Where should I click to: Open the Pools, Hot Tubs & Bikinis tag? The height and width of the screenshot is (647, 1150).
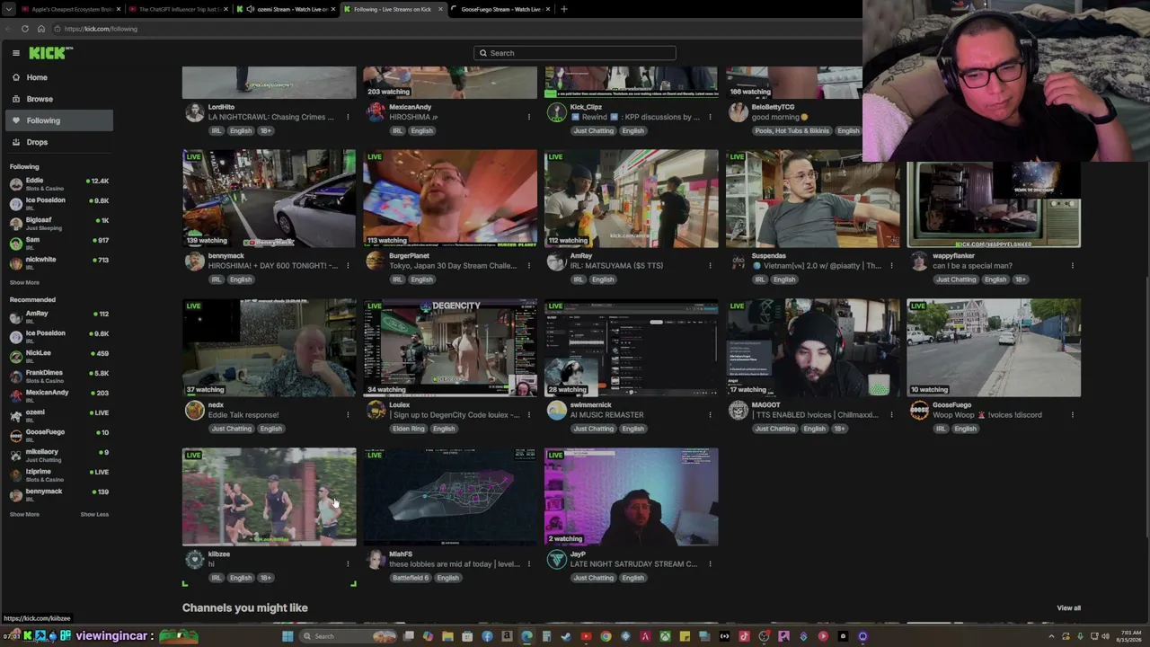792,130
